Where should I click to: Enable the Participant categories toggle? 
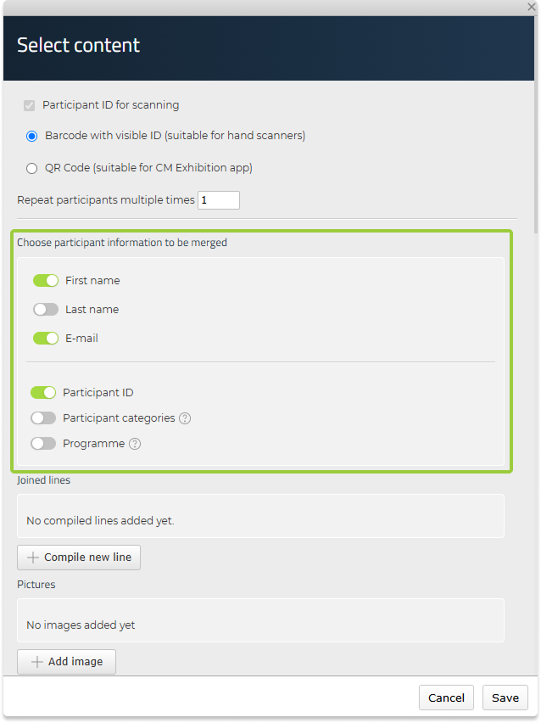(43, 418)
